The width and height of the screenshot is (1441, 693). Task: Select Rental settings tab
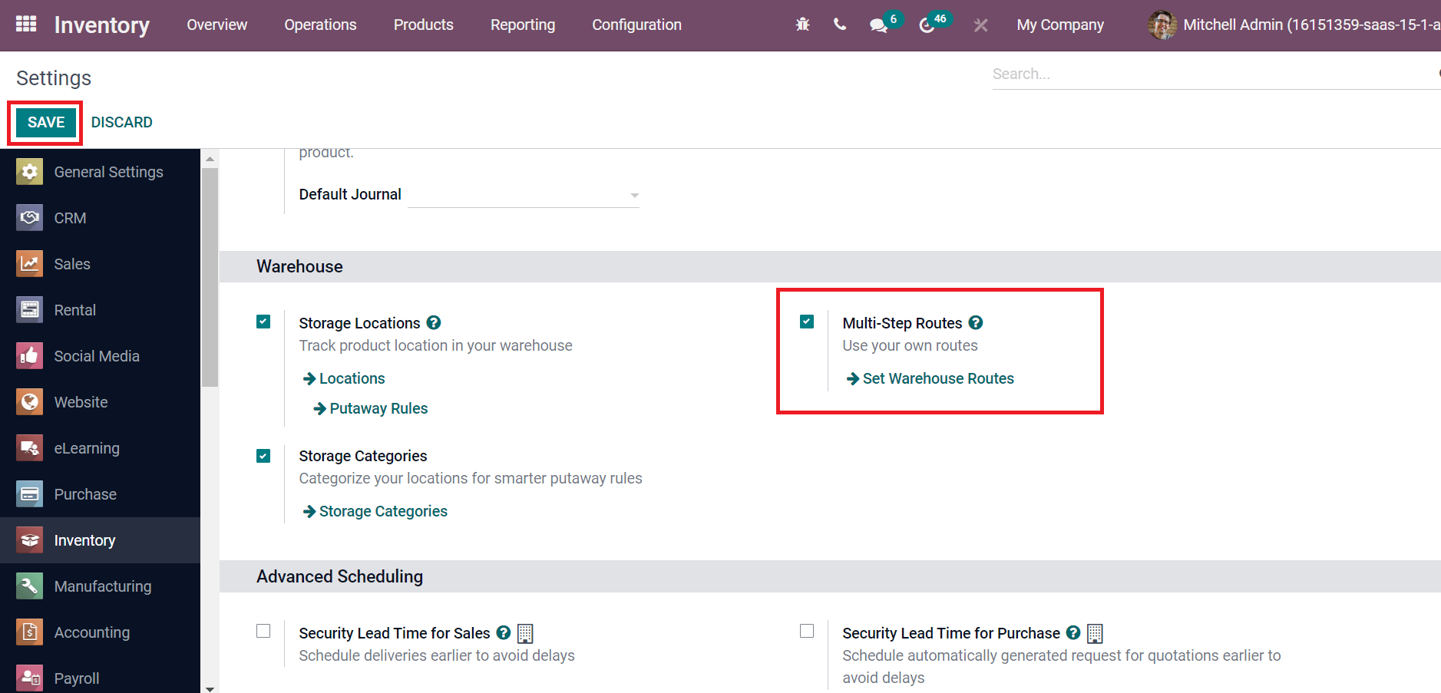click(x=100, y=310)
